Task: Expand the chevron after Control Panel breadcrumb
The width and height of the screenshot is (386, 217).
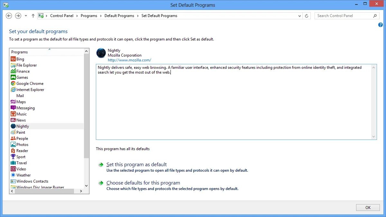Action: [77, 16]
